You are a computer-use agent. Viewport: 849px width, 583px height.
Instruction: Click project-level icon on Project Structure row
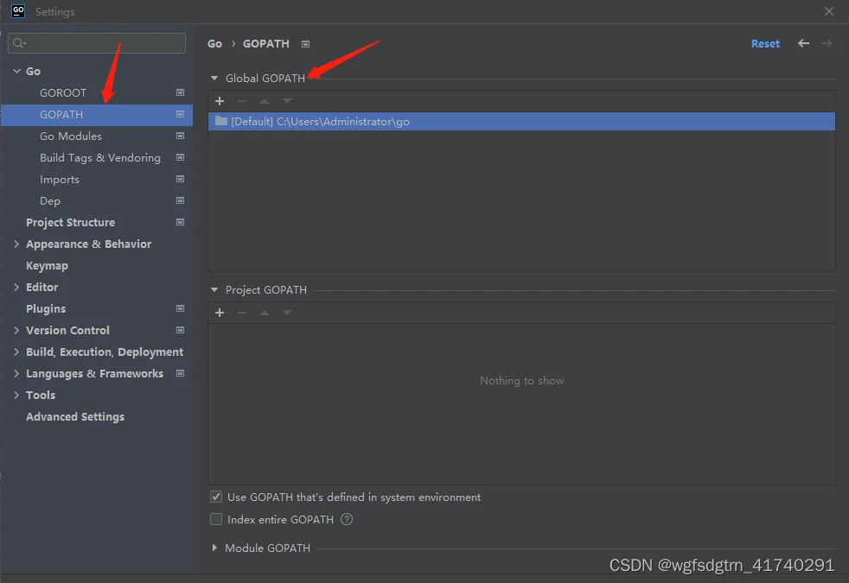(181, 222)
